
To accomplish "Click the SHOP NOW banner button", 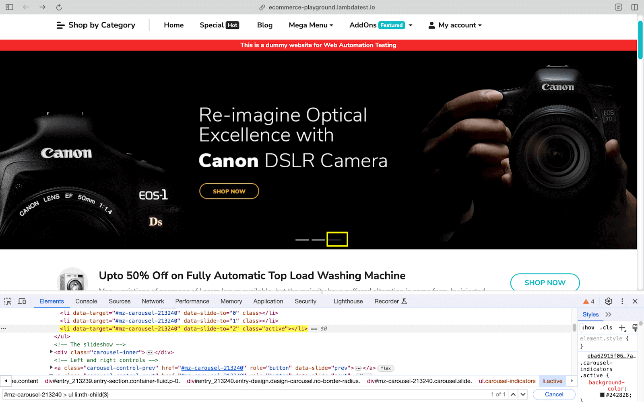I will (x=229, y=191).
